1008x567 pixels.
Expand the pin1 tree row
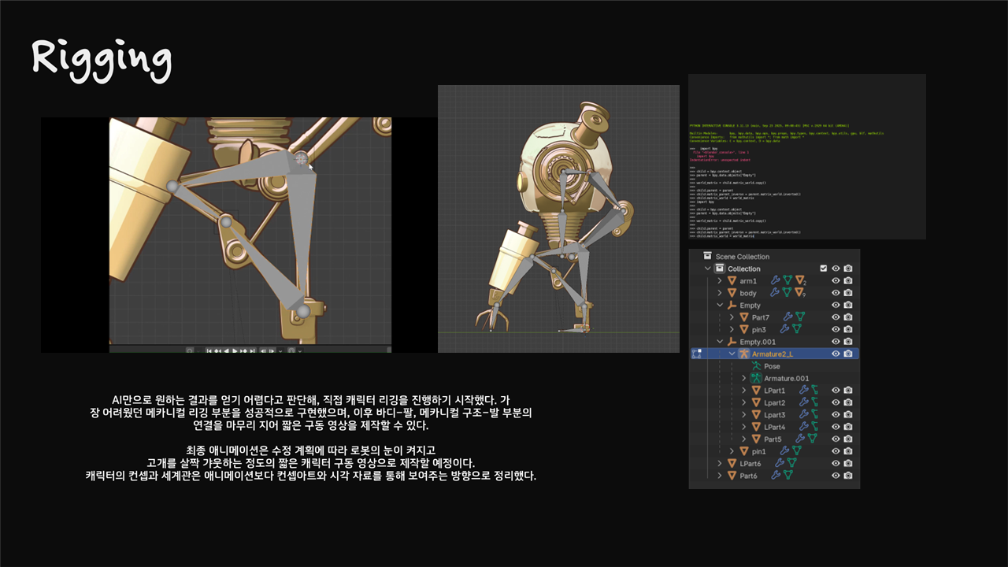pos(732,451)
